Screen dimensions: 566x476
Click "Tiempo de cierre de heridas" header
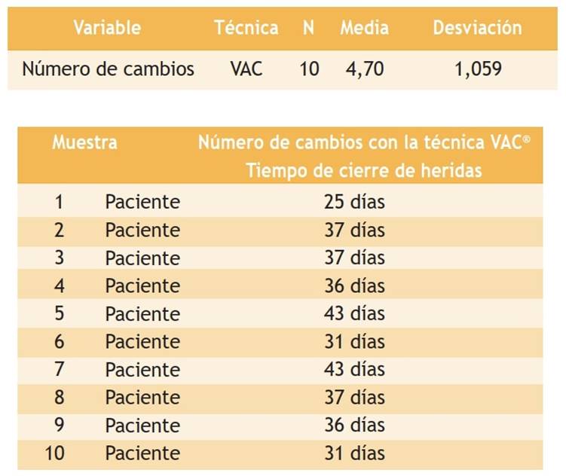pyautogui.click(x=363, y=171)
